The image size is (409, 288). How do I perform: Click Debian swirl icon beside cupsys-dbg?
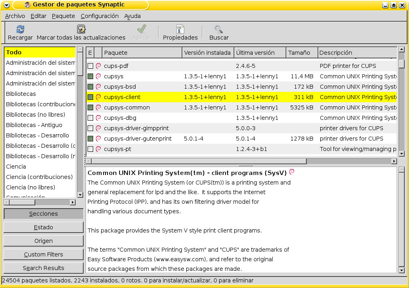[x=98, y=118]
